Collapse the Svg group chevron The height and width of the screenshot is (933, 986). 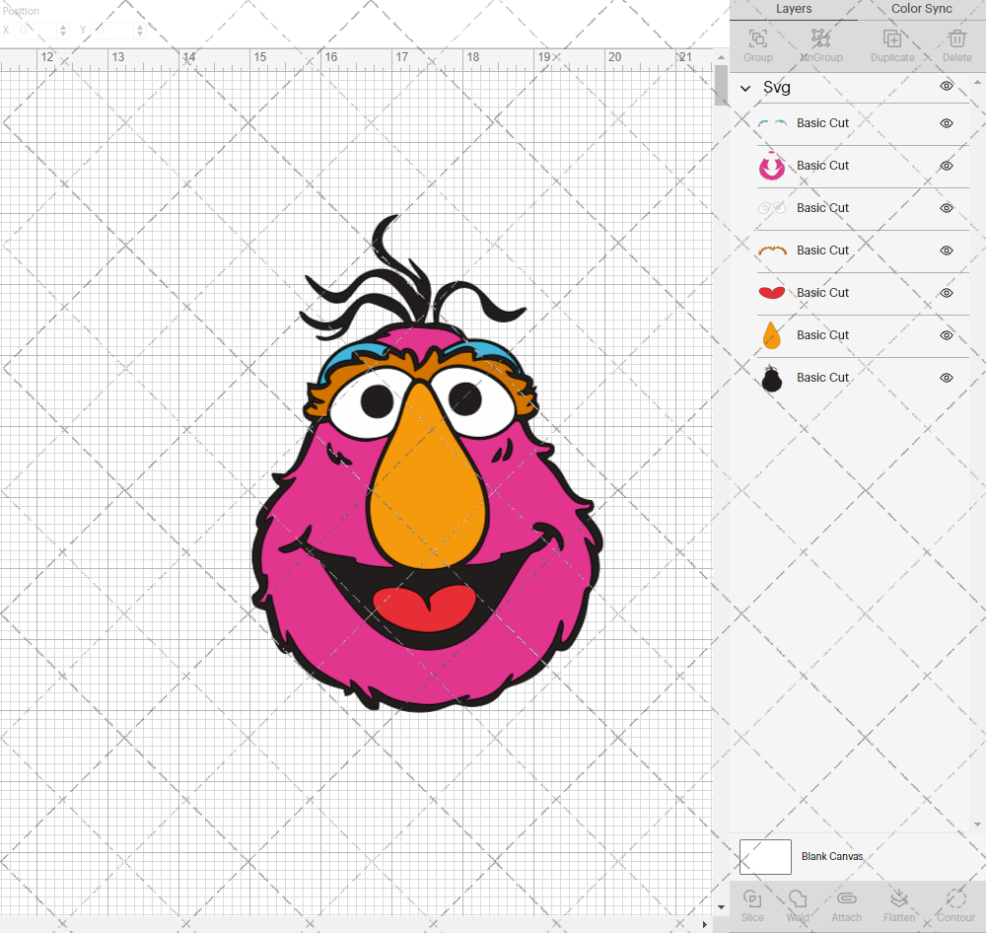[x=745, y=88]
